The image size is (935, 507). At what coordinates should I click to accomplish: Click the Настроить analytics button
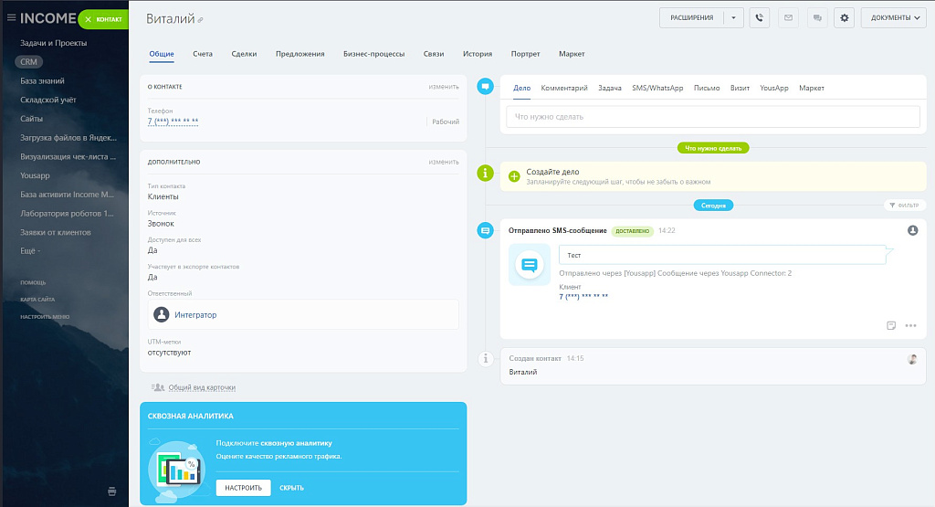[243, 488]
